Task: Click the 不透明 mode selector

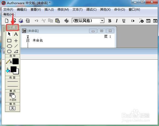Action: [13, 97]
